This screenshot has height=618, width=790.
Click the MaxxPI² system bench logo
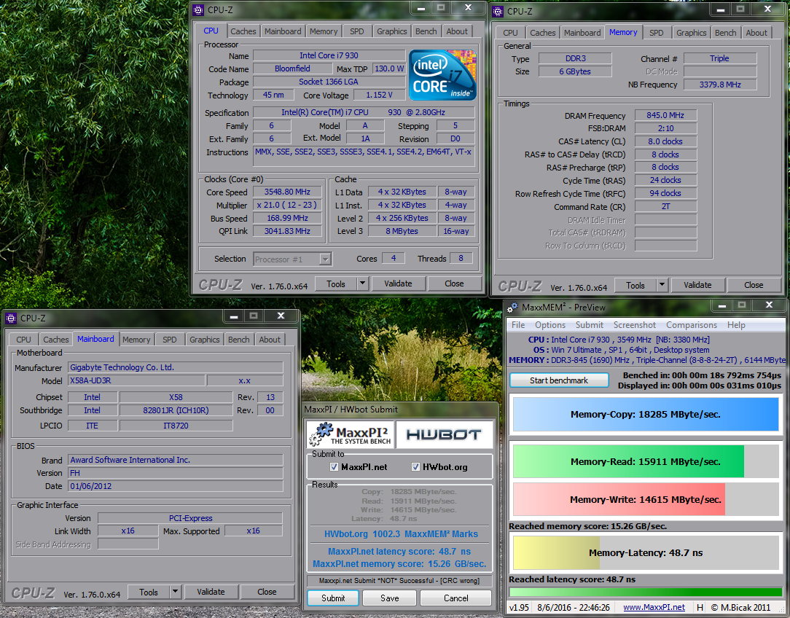click(351, 434)
